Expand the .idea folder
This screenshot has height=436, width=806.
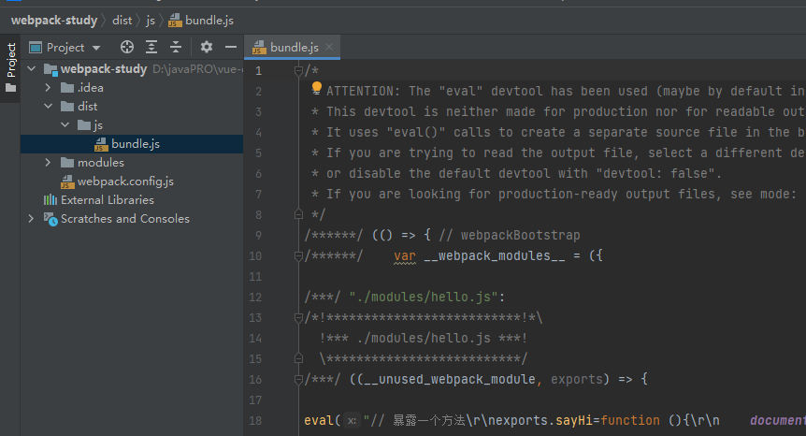click(x=49, y=87)
